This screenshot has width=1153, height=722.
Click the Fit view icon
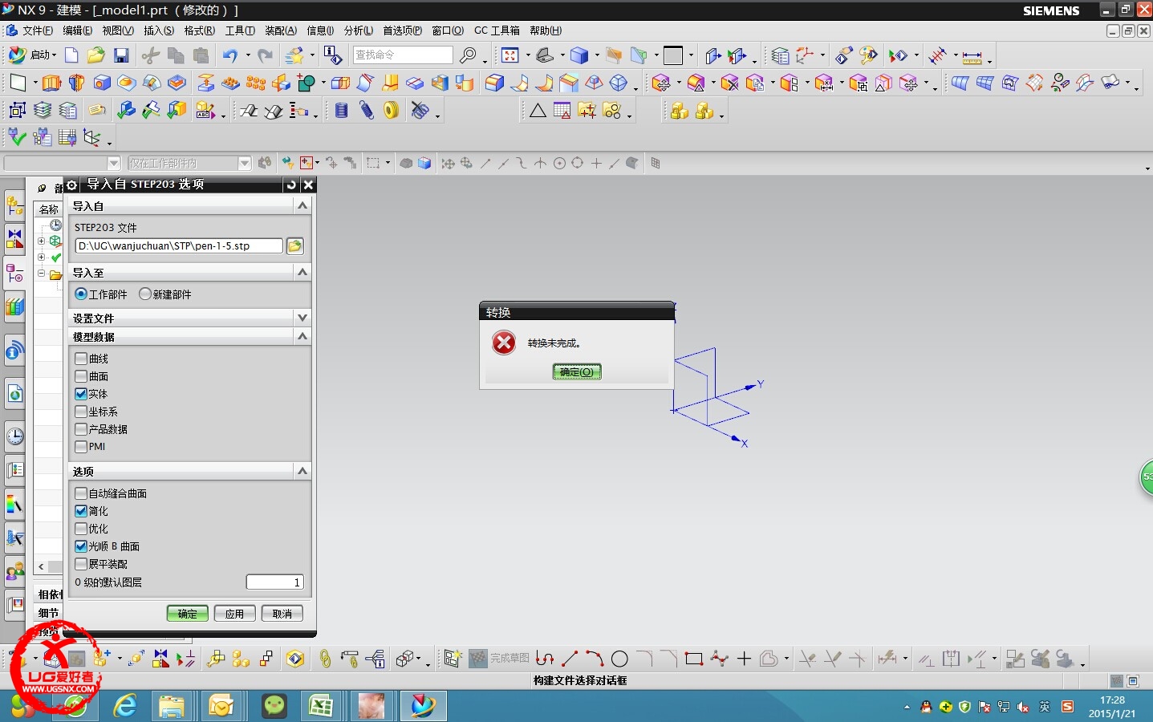tap(510, 55)
